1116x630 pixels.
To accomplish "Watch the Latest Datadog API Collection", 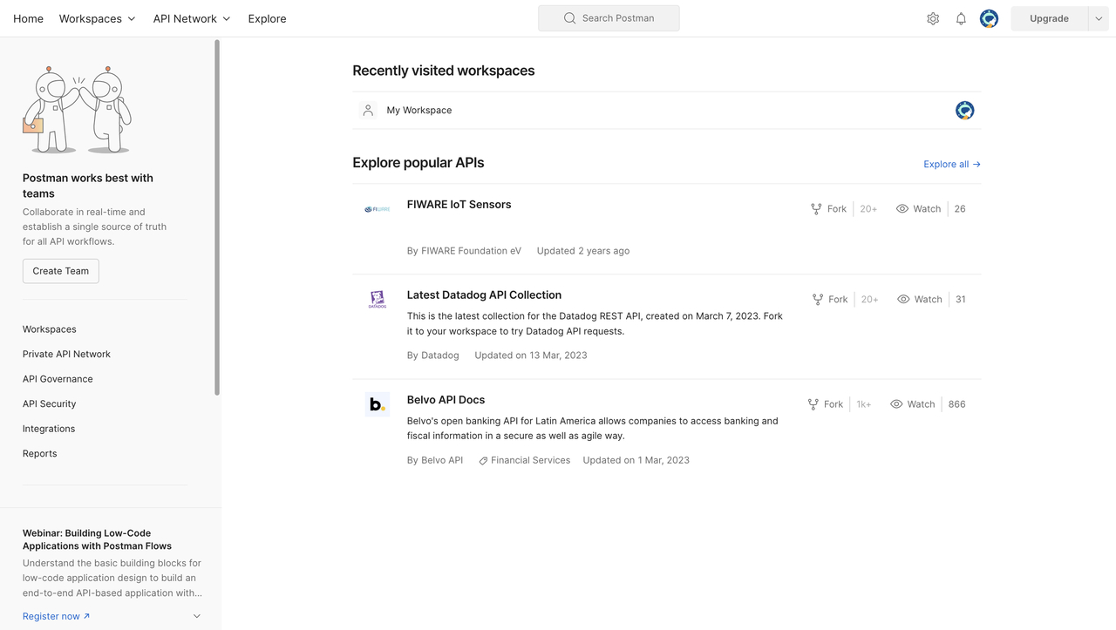I will coord(920,300).
